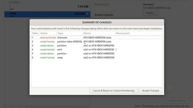This screenshot has width=193, height=108.
Task: Select row 2 partition table (MSDOS)
Action: coord(97,41)
